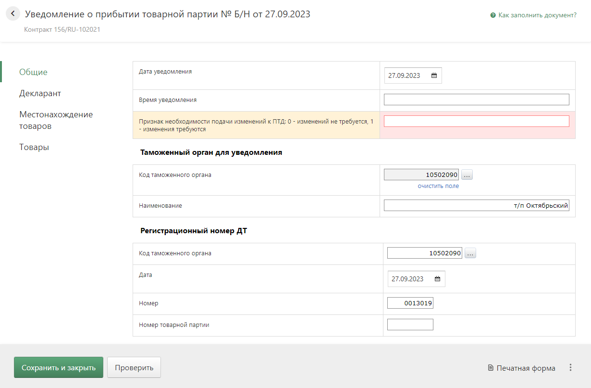
Task: Click the help question mark icon
Action: (x=492, y=15)
